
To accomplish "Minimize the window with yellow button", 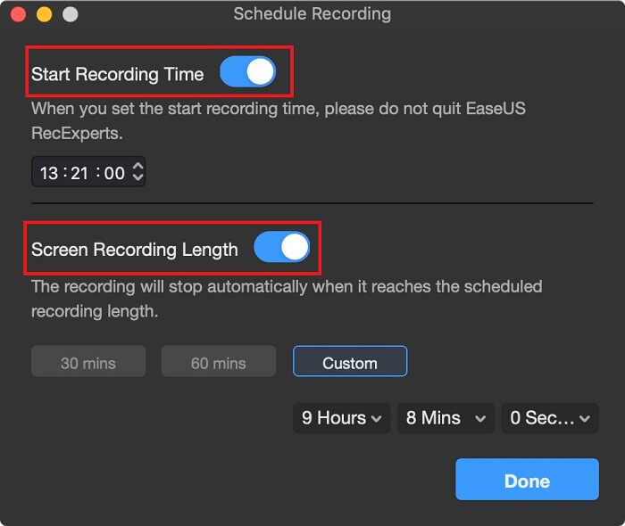I will pos(45,15).
